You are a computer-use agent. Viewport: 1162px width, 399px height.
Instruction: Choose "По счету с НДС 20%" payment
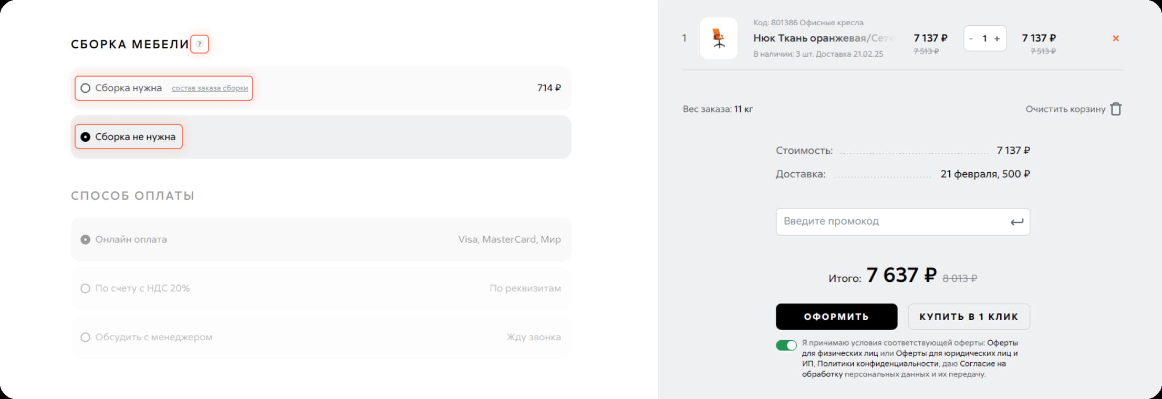click(x=86, y=288)
